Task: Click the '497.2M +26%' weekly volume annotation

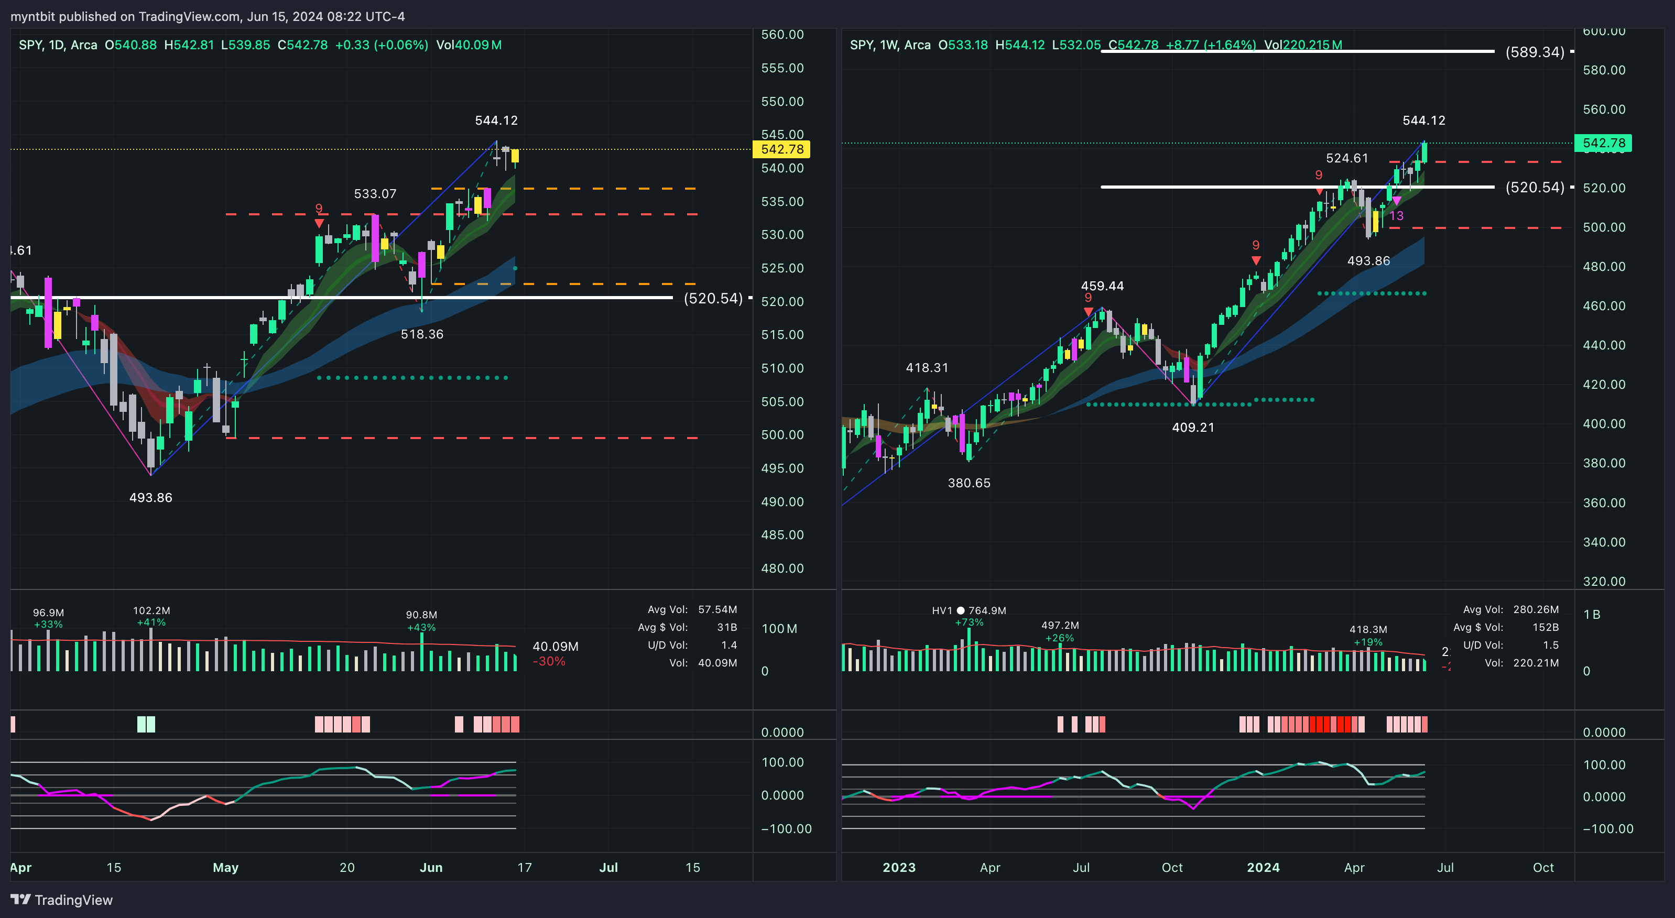Action: [1060, 631]
